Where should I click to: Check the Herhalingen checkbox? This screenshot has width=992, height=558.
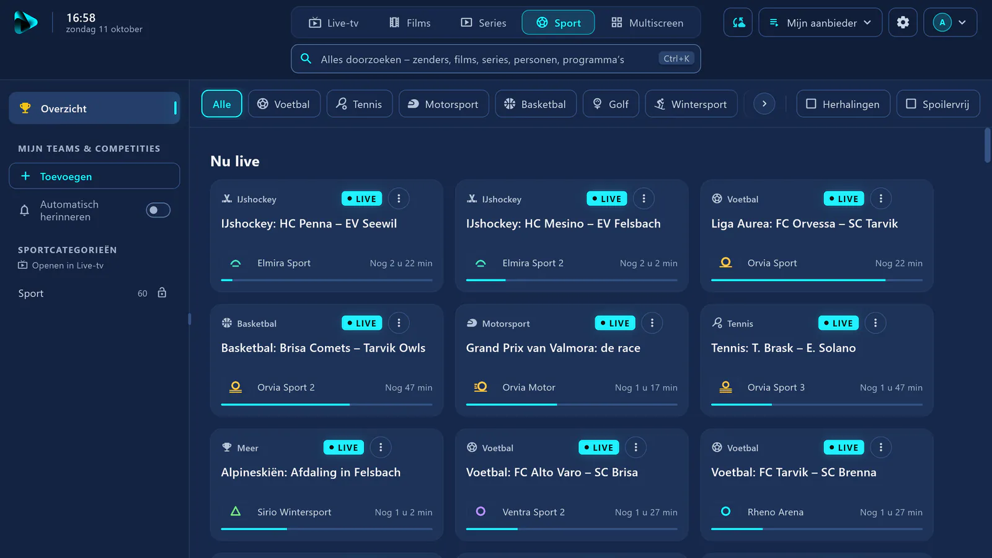(811, 104)
